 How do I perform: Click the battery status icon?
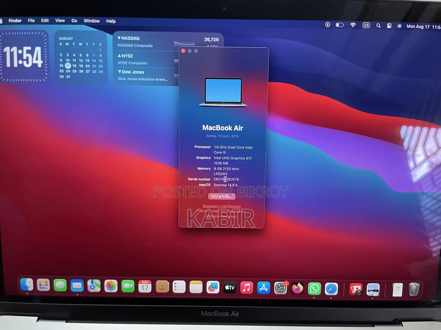[340, 25]
